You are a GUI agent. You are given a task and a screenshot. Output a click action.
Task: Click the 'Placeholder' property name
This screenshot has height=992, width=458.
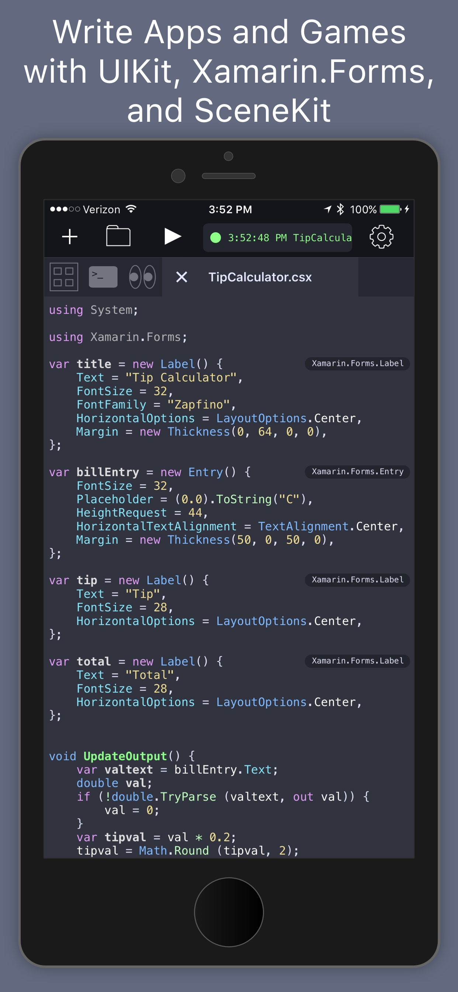115,499
